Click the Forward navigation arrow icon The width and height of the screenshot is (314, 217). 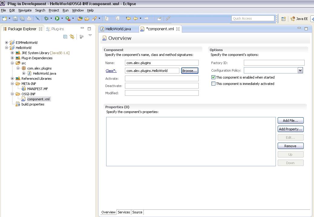point(146,19)
